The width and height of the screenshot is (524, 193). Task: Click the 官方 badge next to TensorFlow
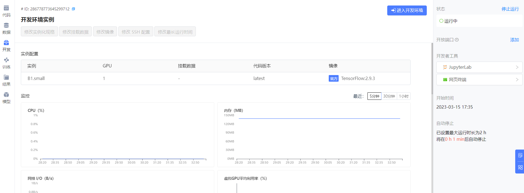[x=334, y=79]
